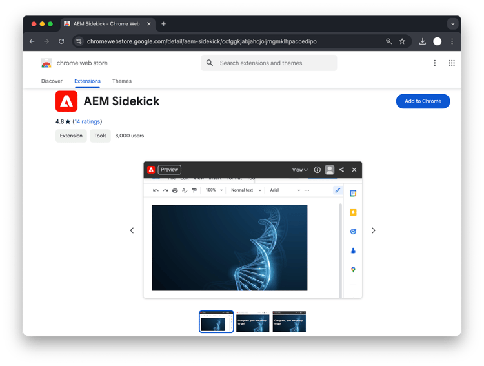Screen dimensions: 484x366
Task: Click the Contacts side panel icon
Action: pos(353,250)
